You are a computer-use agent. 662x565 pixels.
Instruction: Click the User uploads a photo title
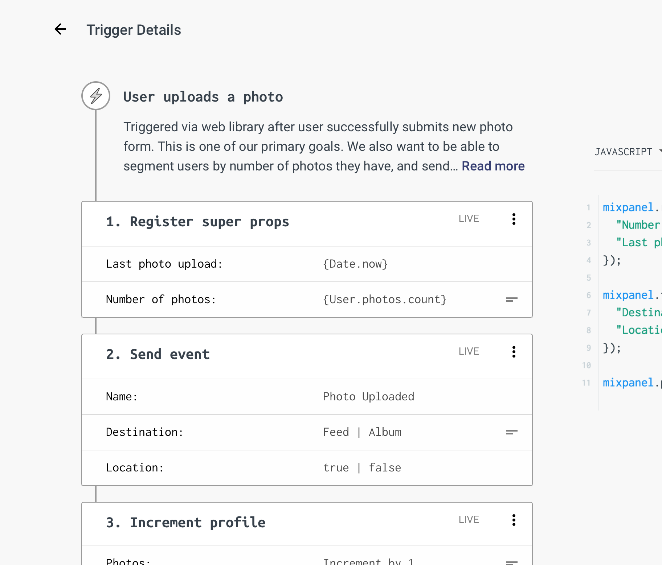[x=203, y=97]
